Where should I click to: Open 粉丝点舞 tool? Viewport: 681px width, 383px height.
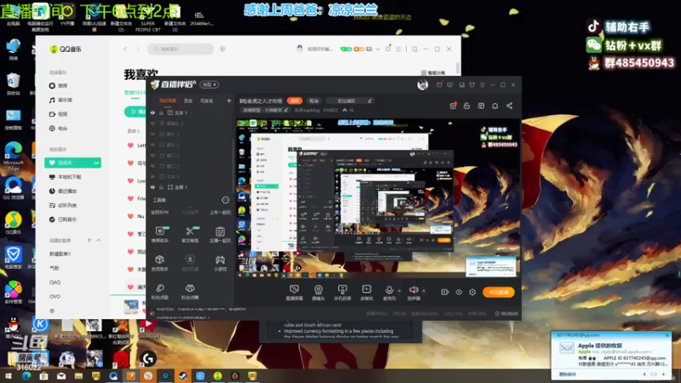190,291
